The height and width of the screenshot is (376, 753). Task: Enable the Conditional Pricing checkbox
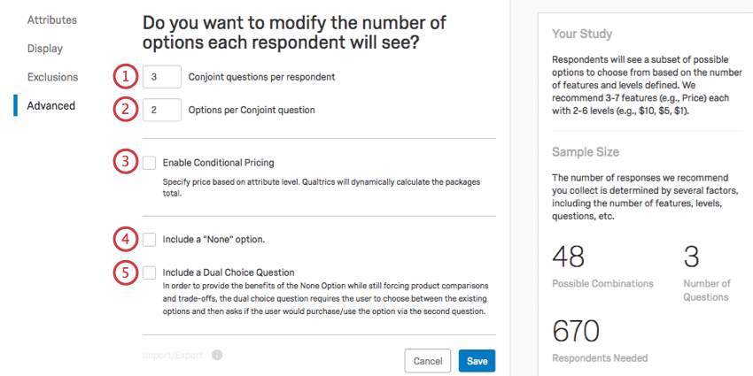(149, 163)
